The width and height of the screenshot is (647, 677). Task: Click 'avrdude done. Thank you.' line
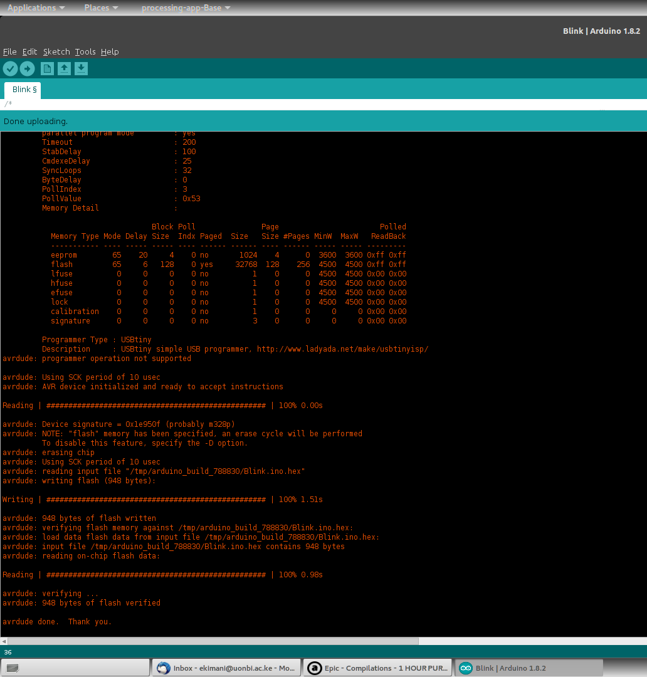(57, 622)
